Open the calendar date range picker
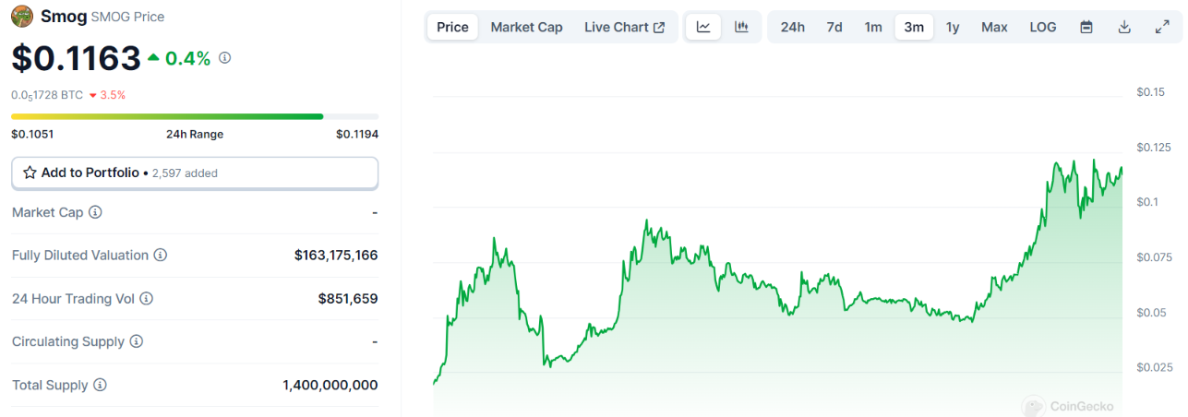Viewport: 1188px width, 417px height. pos(1086,27)
